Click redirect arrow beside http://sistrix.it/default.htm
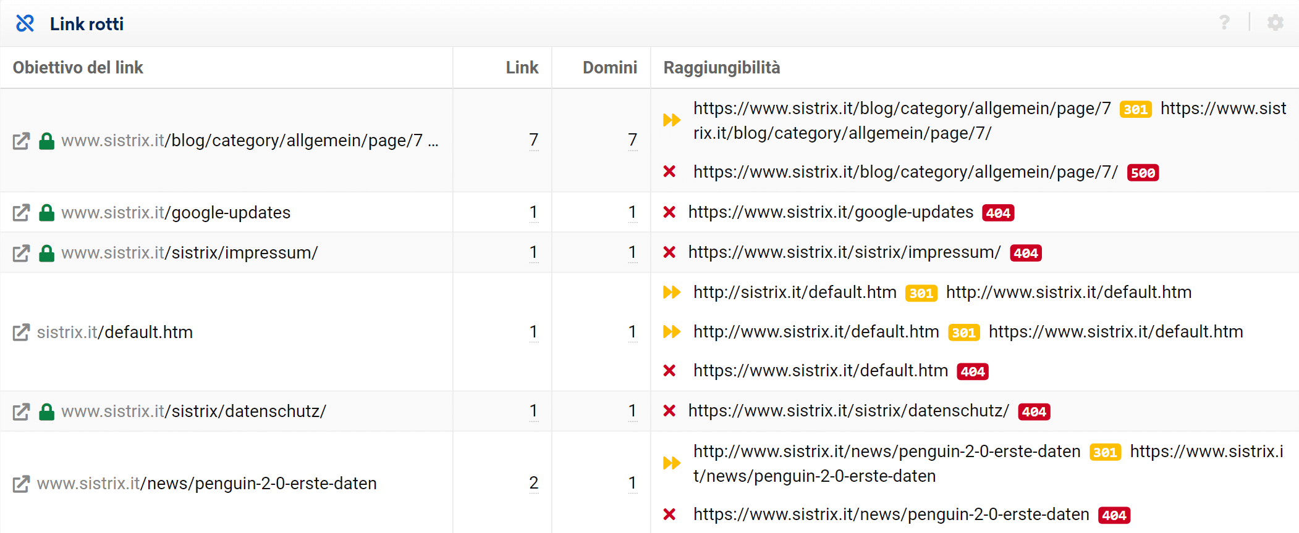This screenshot has height=533, width=1299. (x=672, y=292)
